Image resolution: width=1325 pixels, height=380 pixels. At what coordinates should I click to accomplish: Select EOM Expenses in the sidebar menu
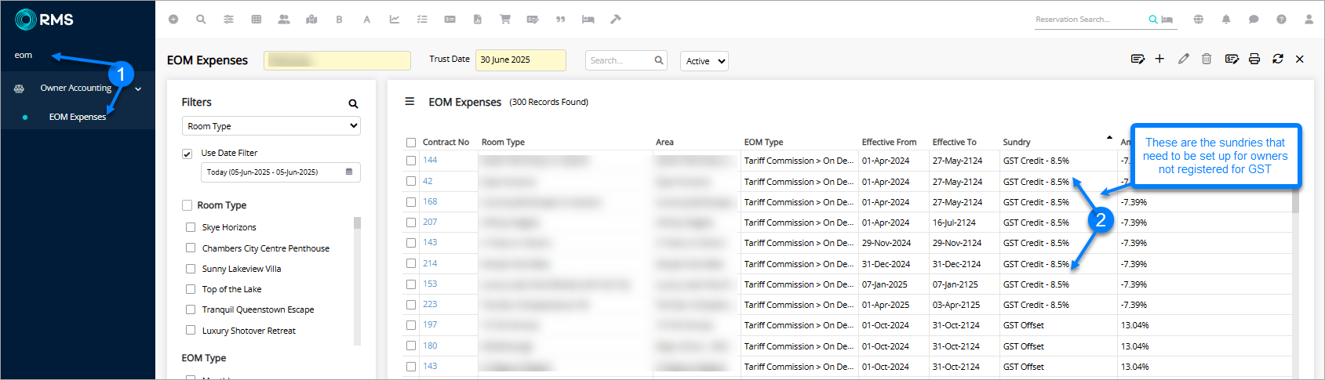(77, 117)
